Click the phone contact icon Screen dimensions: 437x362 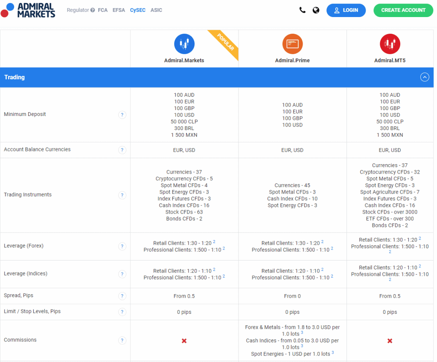[x=303, y=10]
